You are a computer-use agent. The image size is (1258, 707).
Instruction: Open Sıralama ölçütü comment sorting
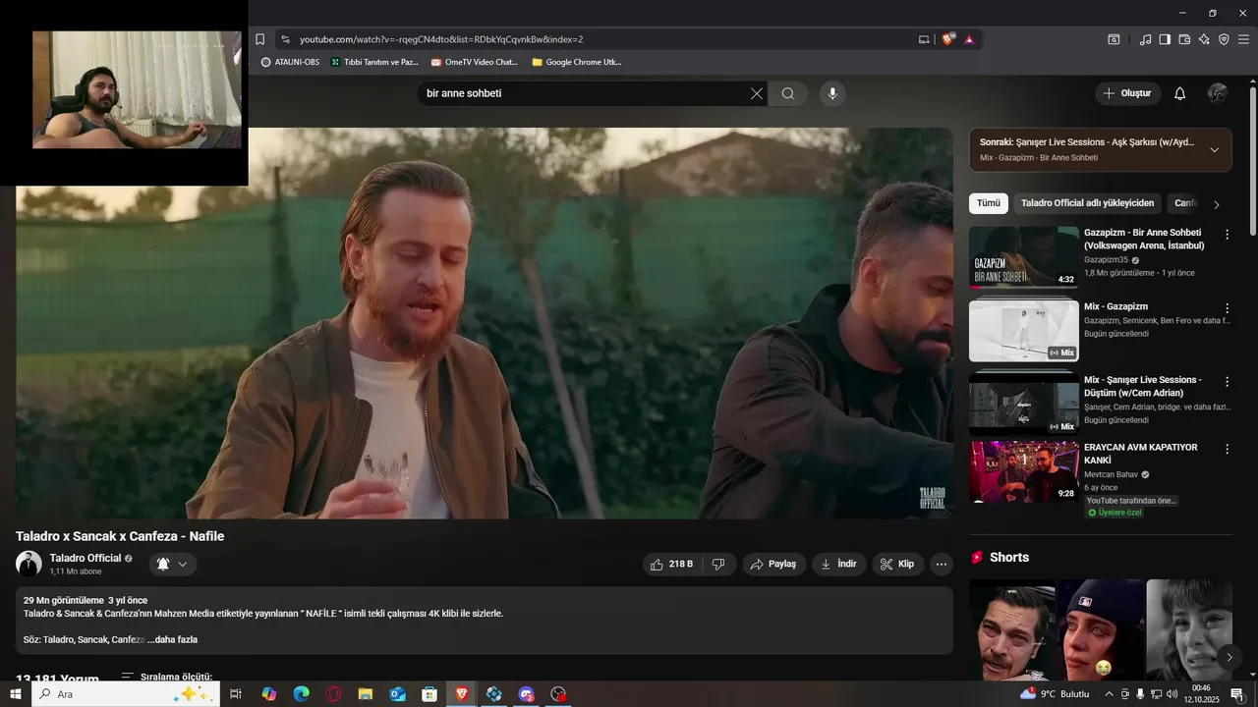click(x=166, y=677)
